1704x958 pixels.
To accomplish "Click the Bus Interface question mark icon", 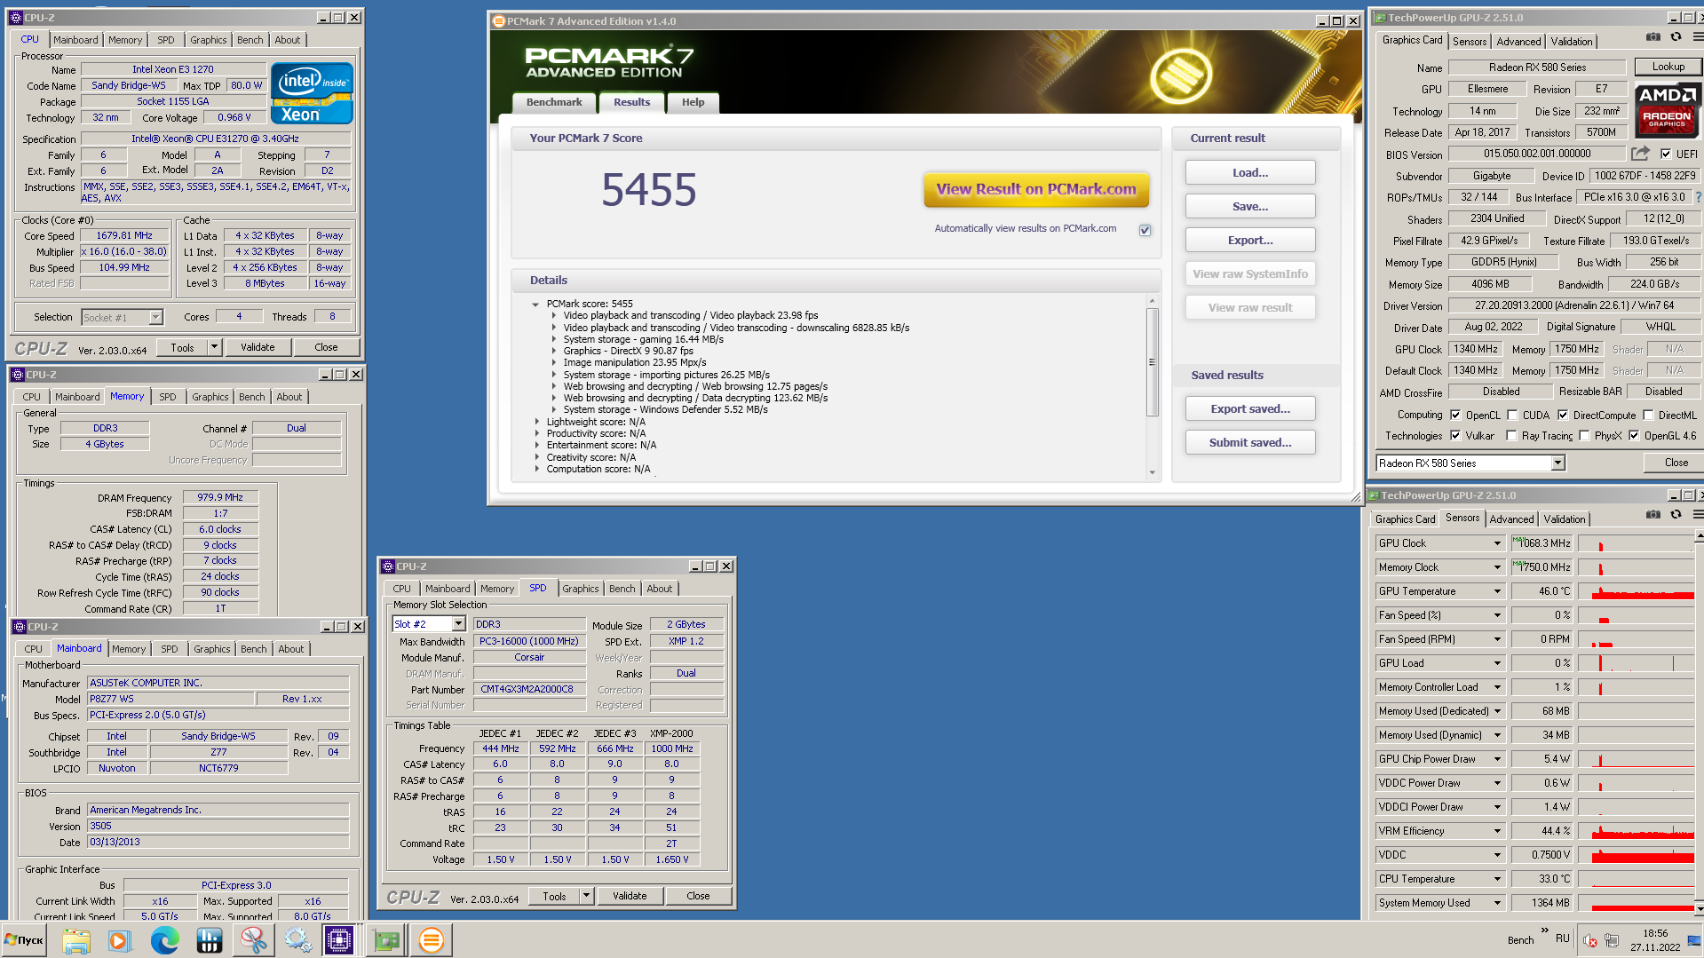I will point(1699,197).
